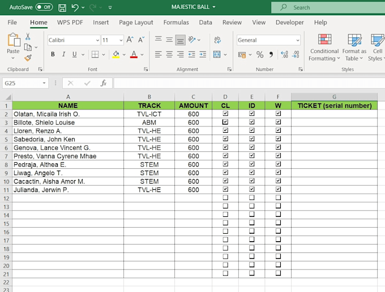Click yellow Fill Color button
The width and height of the screenshot is (385, 292).
pyautogui.click(x=116, y=54)
